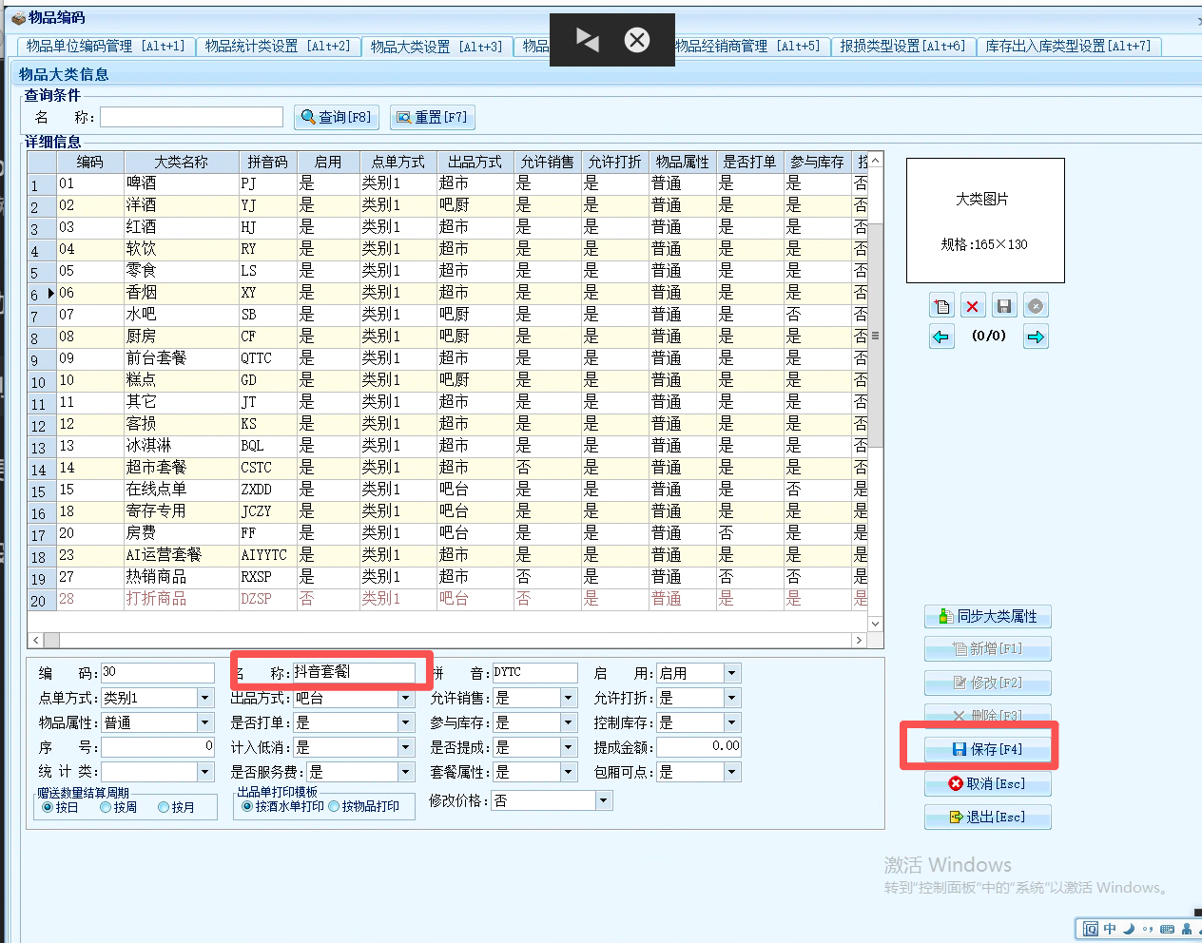This screenshot has height=943, width=1202.
Task: Click the red X delete picture icon
Action: (972, 306)
